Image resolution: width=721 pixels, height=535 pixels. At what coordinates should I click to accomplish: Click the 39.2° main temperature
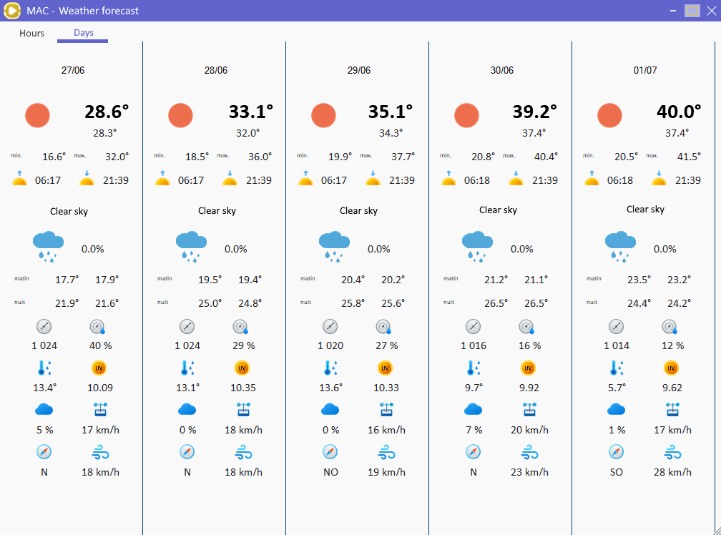[535, 112]
